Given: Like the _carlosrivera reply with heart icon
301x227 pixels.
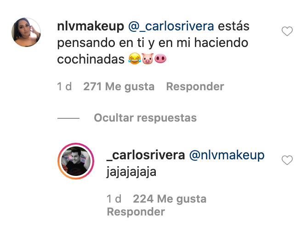Looking at the screenshot, I should tap(287, 160).
